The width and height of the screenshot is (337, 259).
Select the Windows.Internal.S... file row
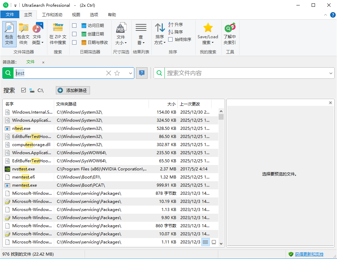click(111, 112)
